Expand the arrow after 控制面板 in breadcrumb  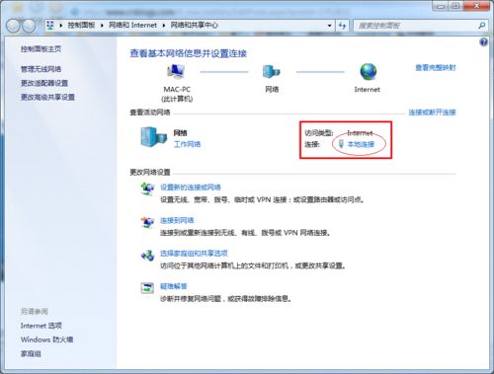click(102, 26)
